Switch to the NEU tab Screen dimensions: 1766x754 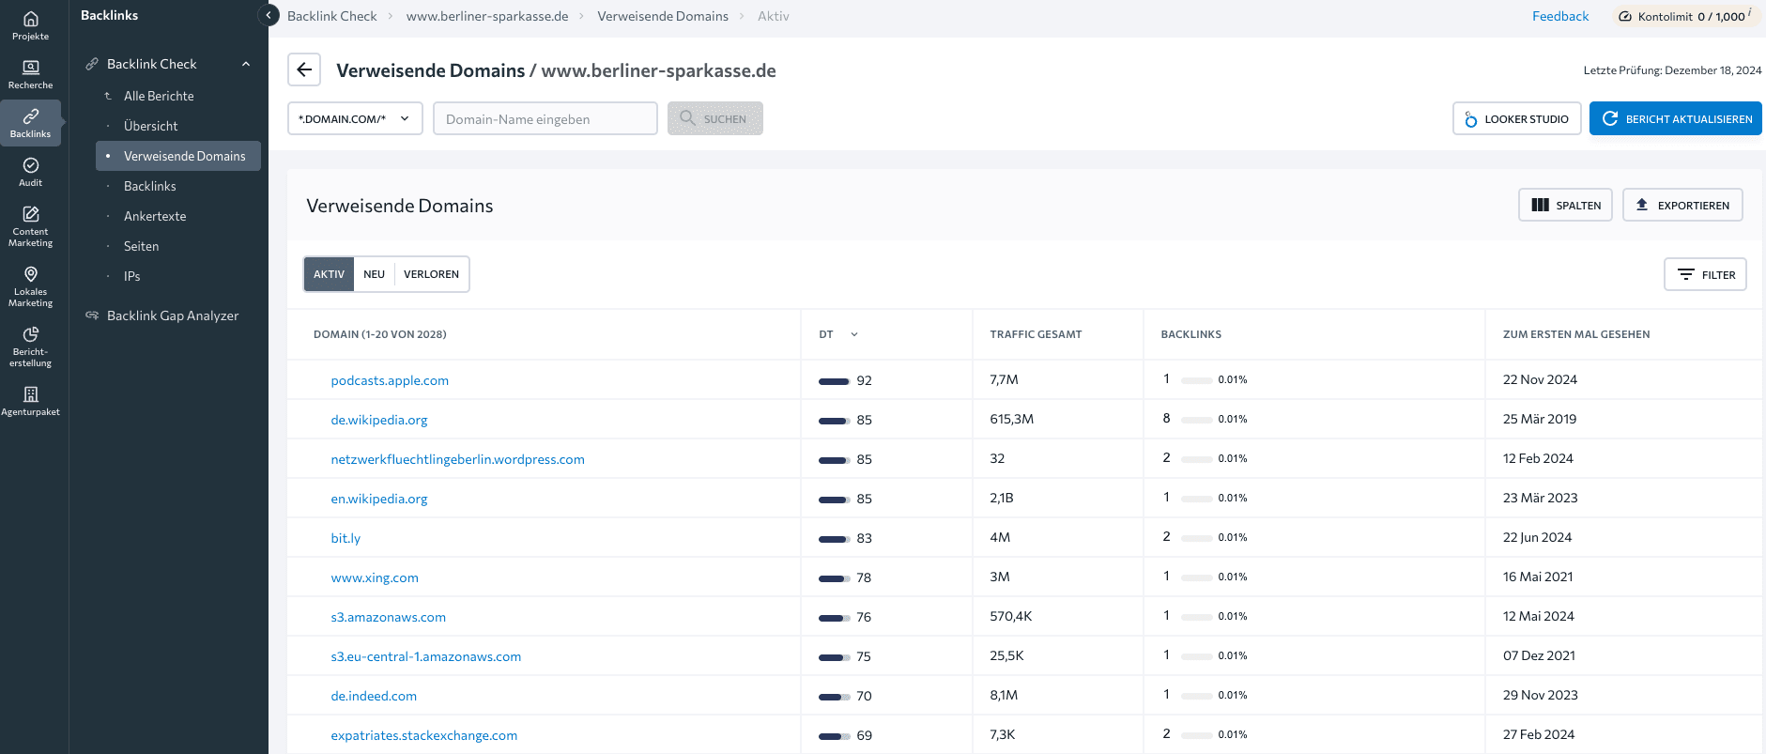374,274
